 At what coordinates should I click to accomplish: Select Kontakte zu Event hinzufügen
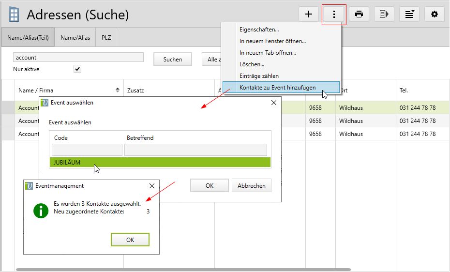(x=278, y=88)
